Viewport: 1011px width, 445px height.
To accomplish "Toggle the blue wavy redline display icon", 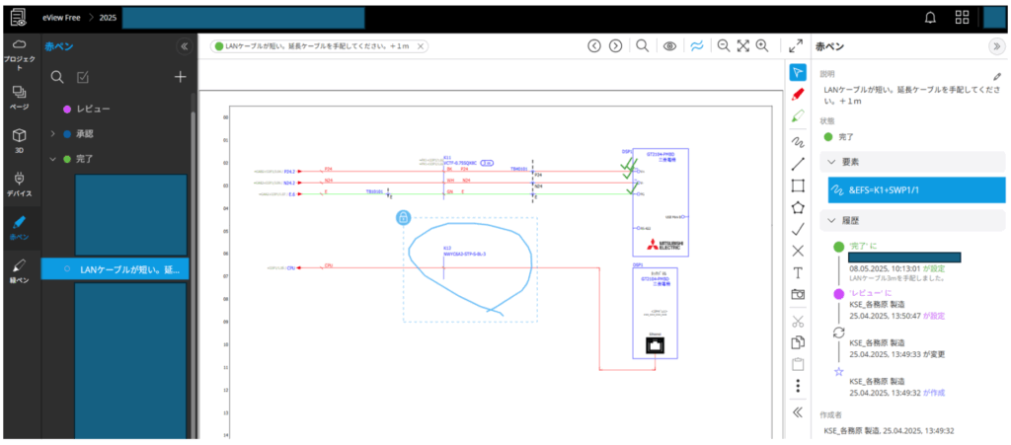I will pyautogui.click(x=696, y=45).
